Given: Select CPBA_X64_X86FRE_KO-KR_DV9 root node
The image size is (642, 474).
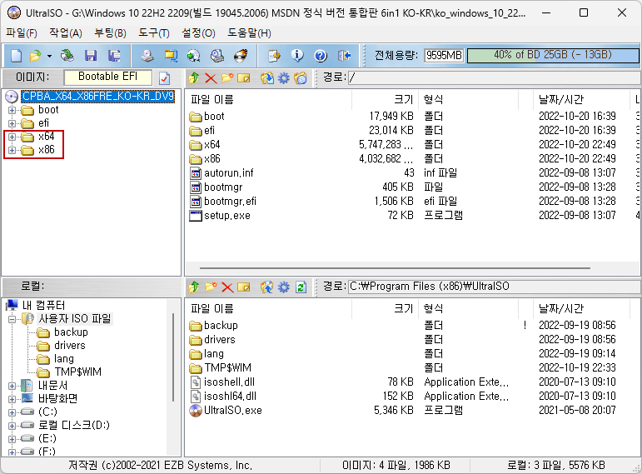Looking at the screenshot, I should pyautogui.click(x=98, y=97).
